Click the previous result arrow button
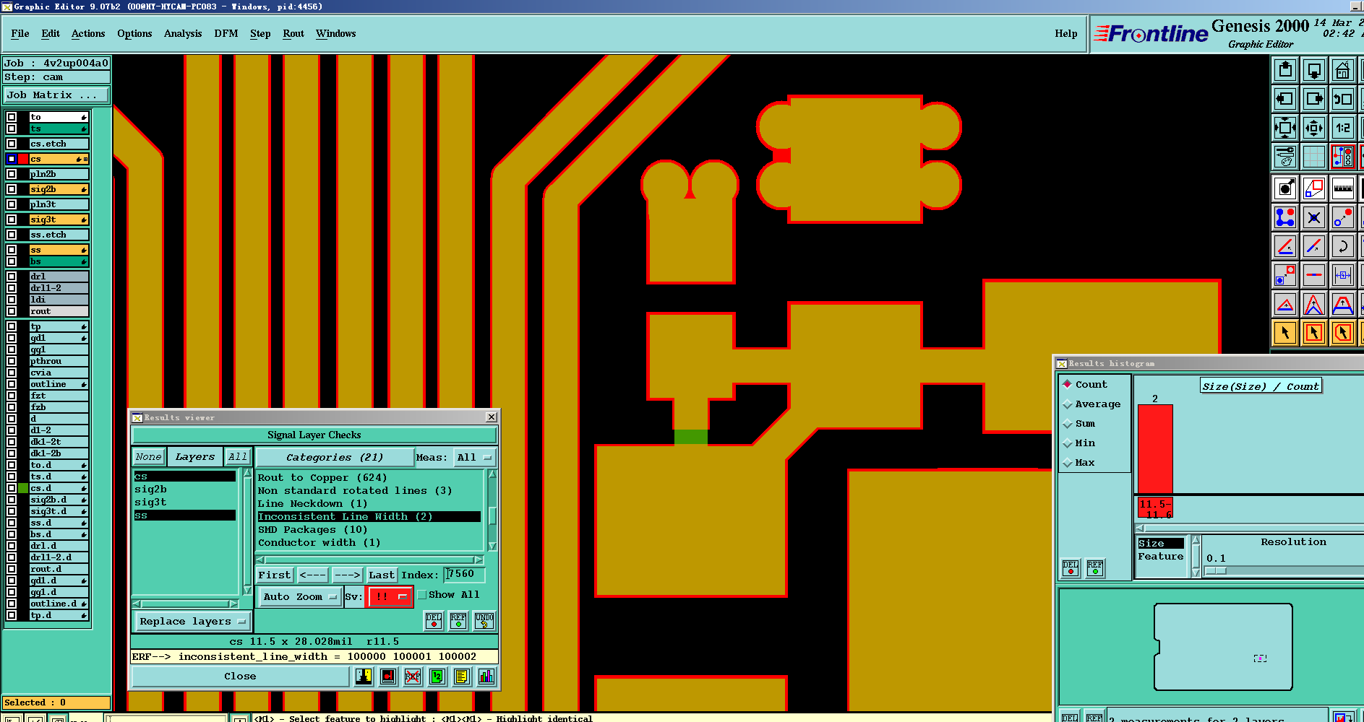Image resolution: width=1364 pixels, height=722 pixels. click(x=312, y=575)
